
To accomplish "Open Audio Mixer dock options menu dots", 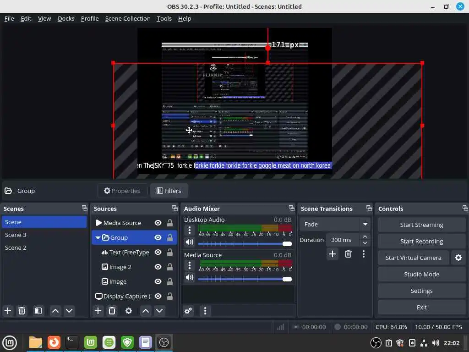I will click(x=205, y=311).
